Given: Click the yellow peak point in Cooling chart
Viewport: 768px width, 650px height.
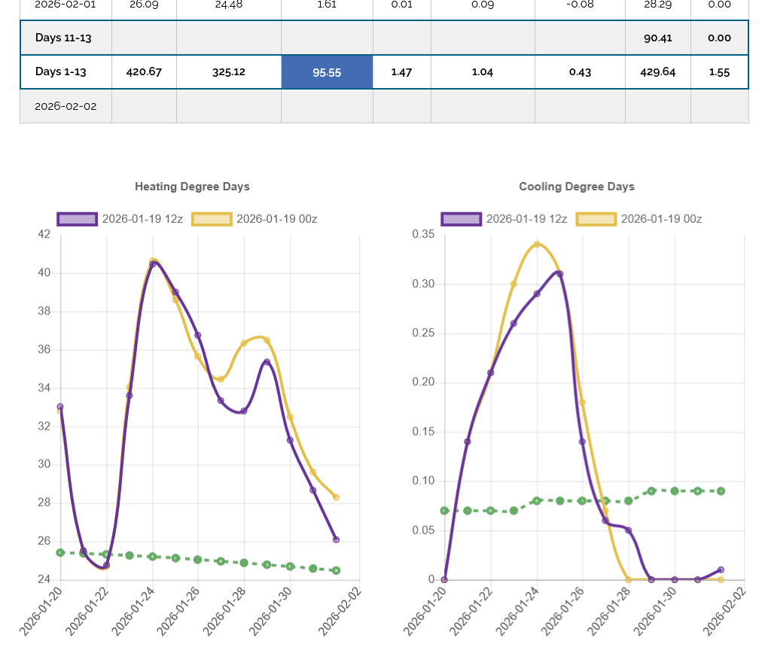Looking at the screenshot, I should coord(537,245).
